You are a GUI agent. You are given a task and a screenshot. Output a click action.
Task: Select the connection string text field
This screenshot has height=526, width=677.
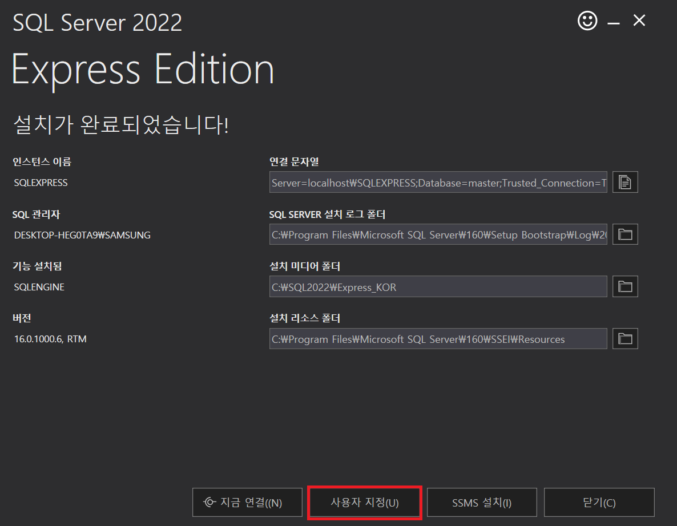tap(438, 182)
